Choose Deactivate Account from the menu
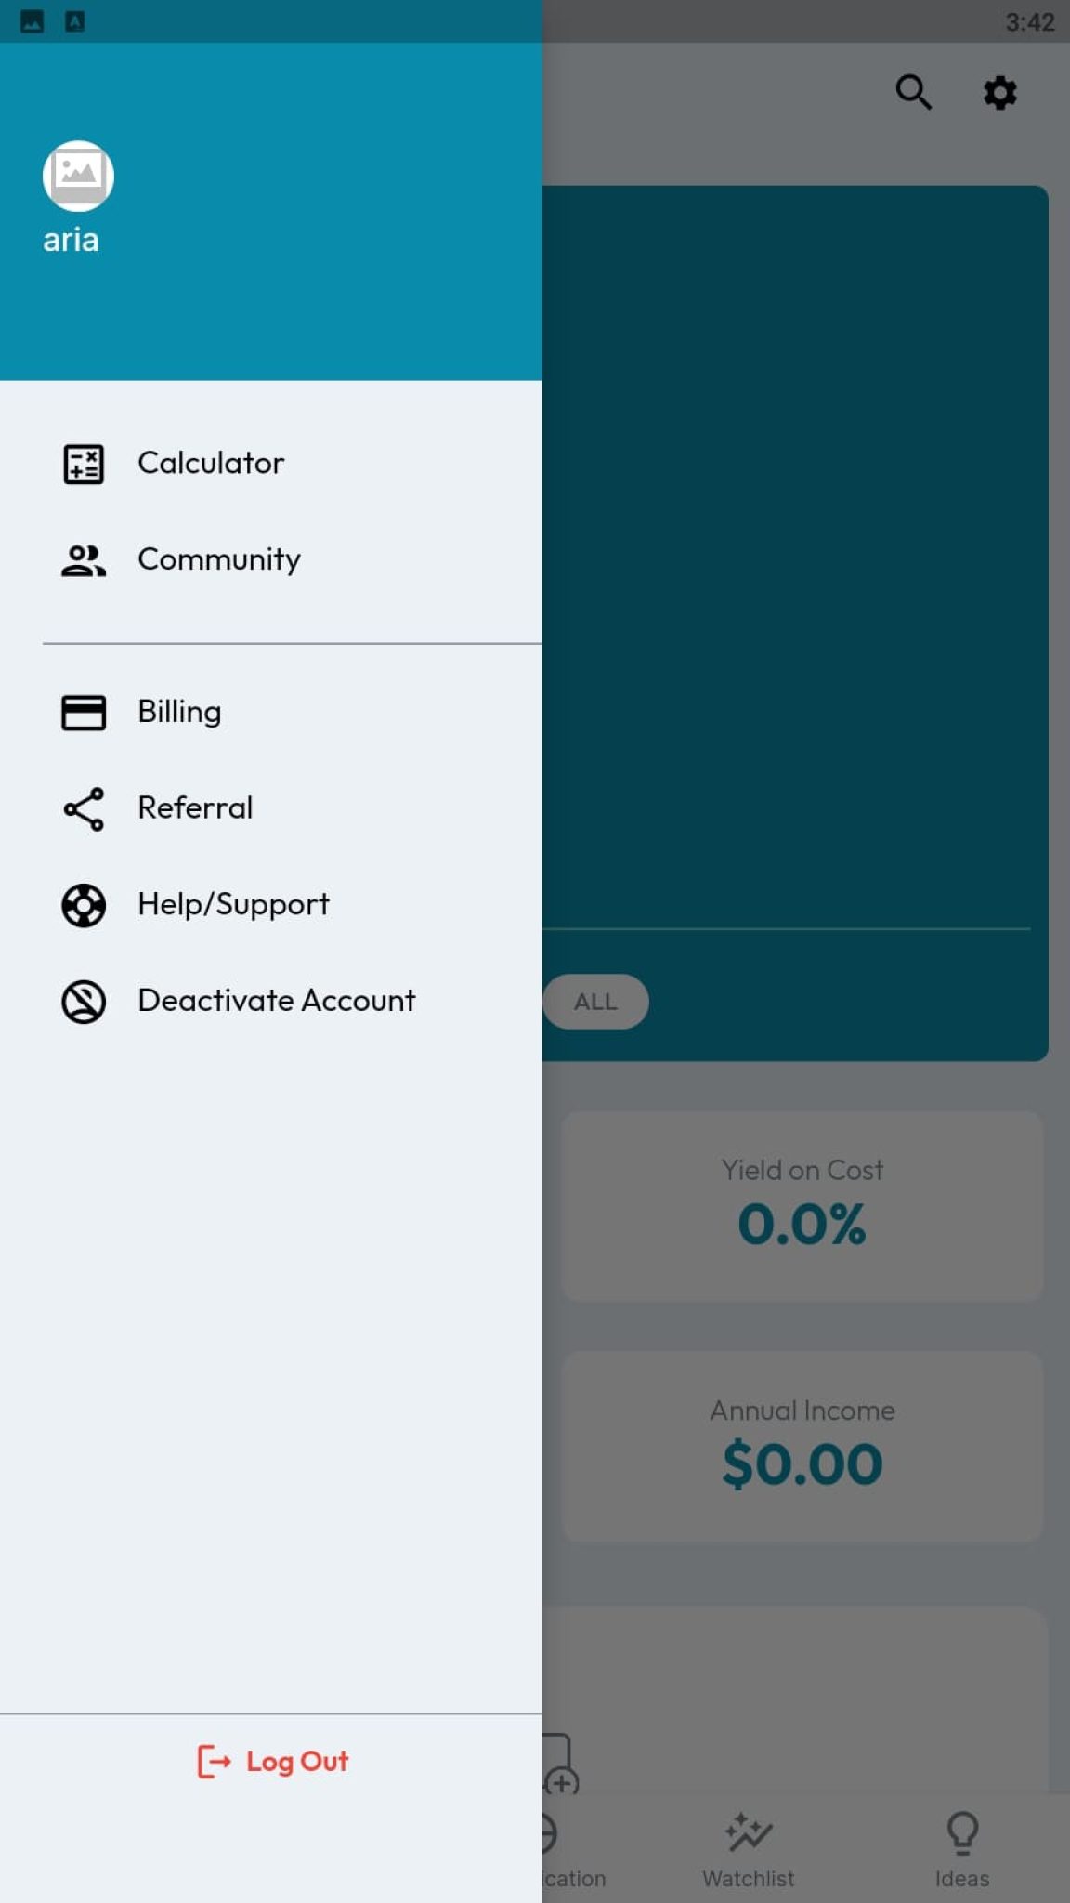1070x1903 pixels. tap(275, 1001)
